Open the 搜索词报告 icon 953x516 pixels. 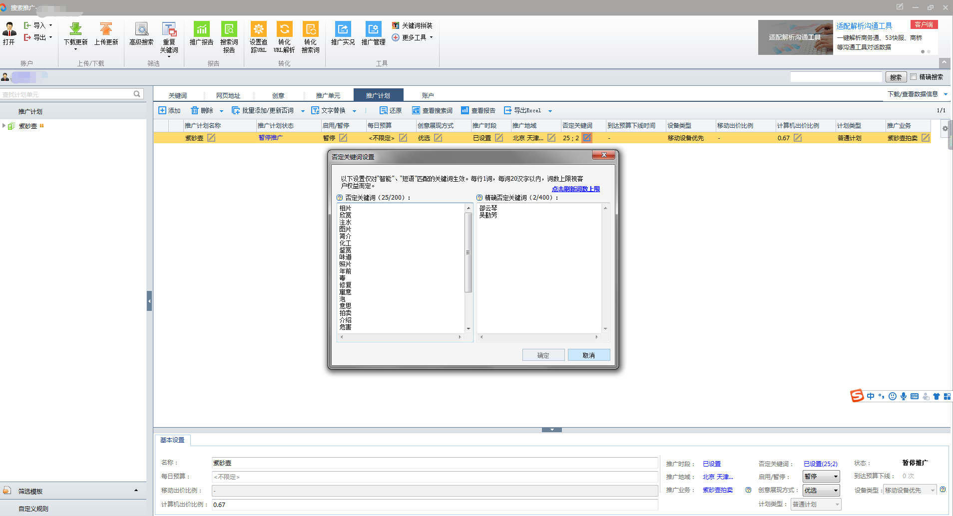(229, 29)
